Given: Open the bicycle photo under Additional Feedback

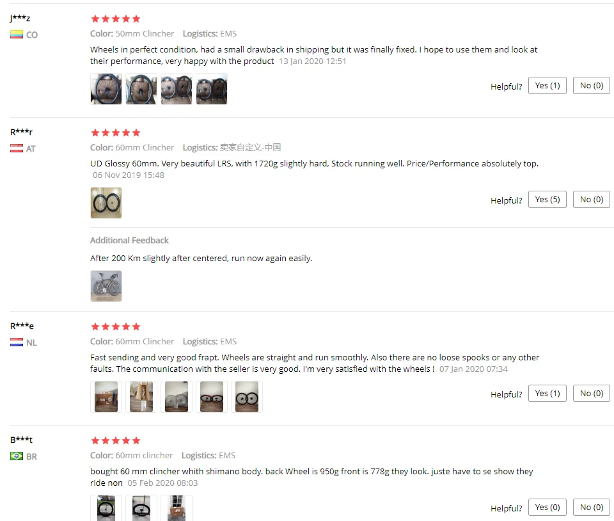Looking at the screenshot, I should pos(106,286).
